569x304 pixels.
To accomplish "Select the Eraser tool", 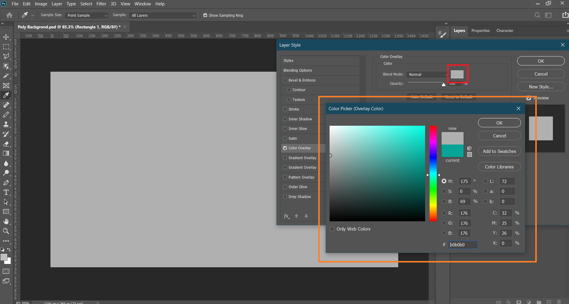I will coord(6,144).
